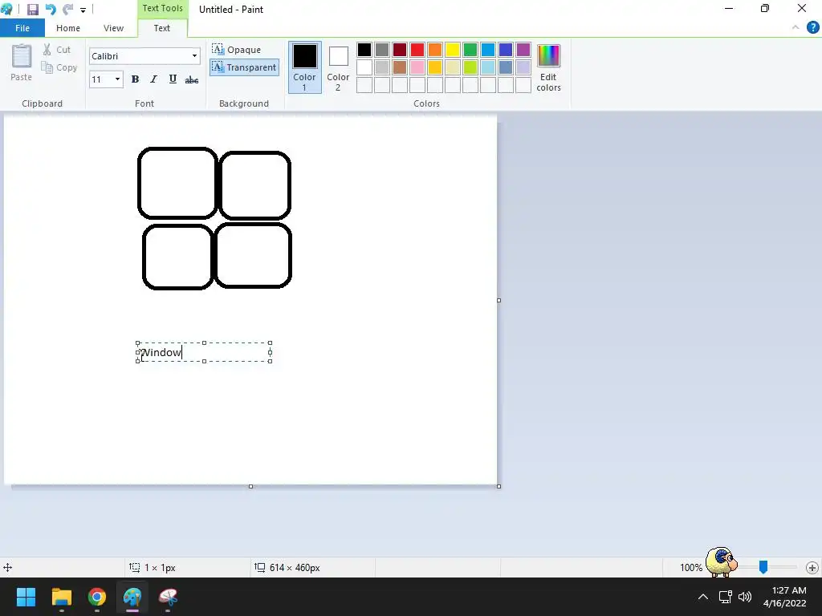
Task: Click Cut in the Clipboard group
Action: (57, 50)
